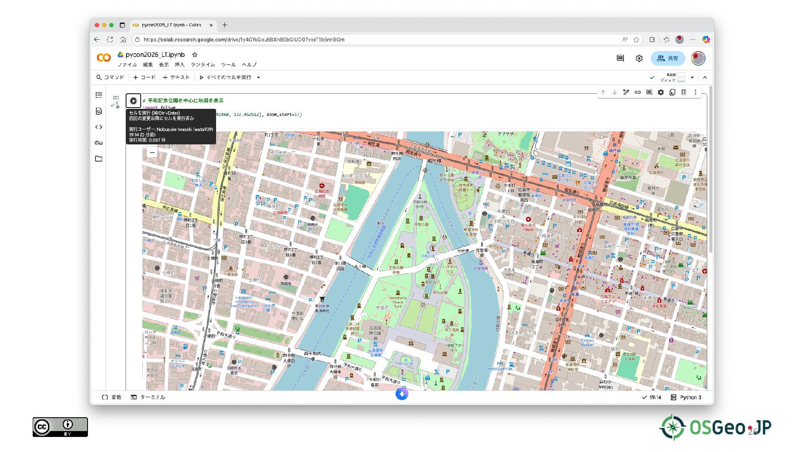The image size is (804, 452).
Task: Open browser favorites list icon
Action: click(x=666, y=39)
